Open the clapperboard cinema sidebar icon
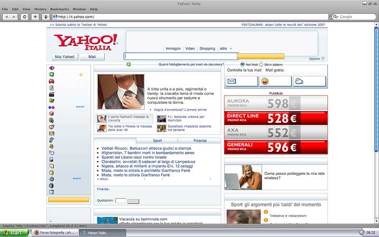The image size is (379, 237). 52,94
